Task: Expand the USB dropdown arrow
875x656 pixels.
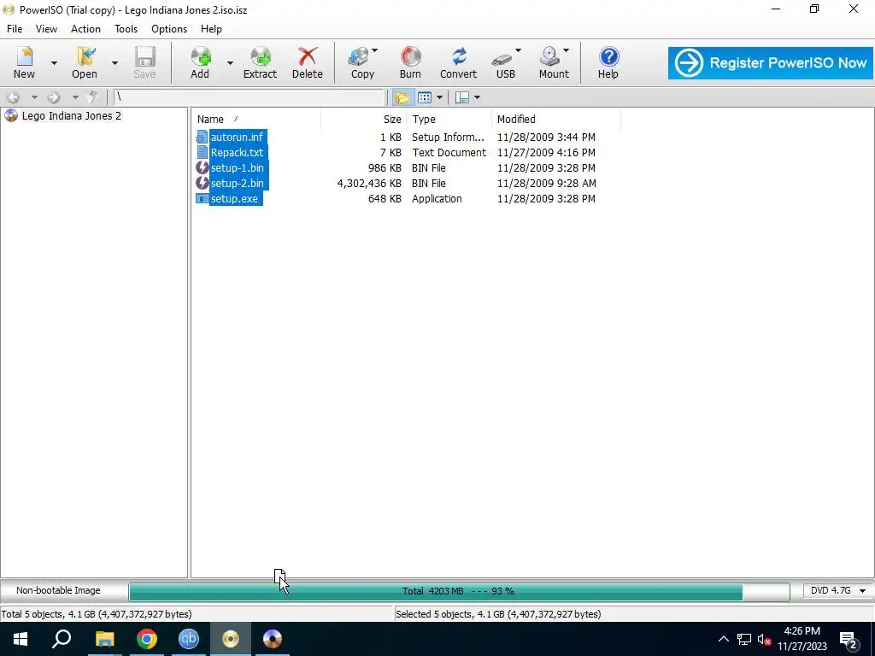Action: point(518,50)
